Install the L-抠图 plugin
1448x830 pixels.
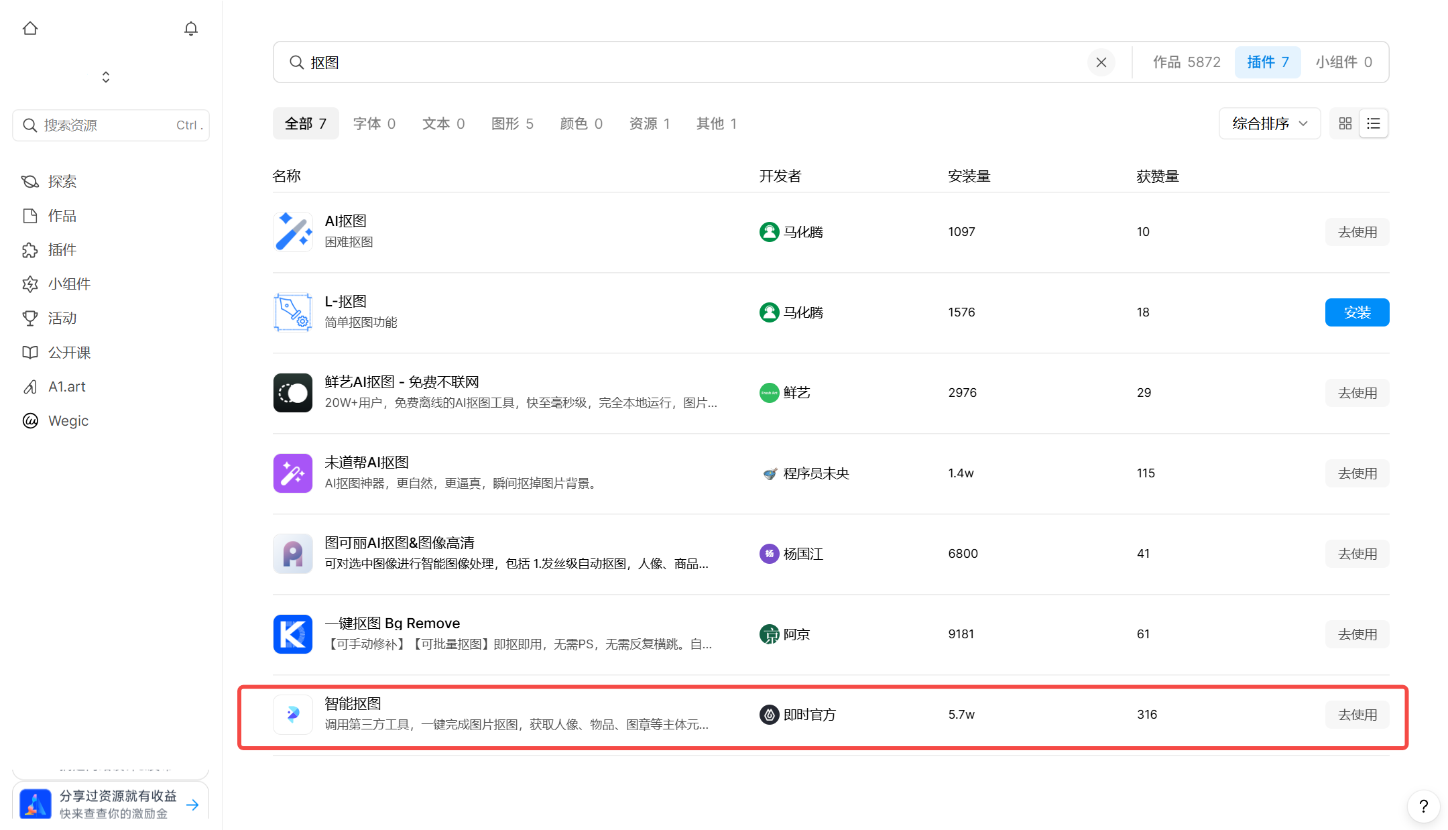click(x=1357, y=312)
